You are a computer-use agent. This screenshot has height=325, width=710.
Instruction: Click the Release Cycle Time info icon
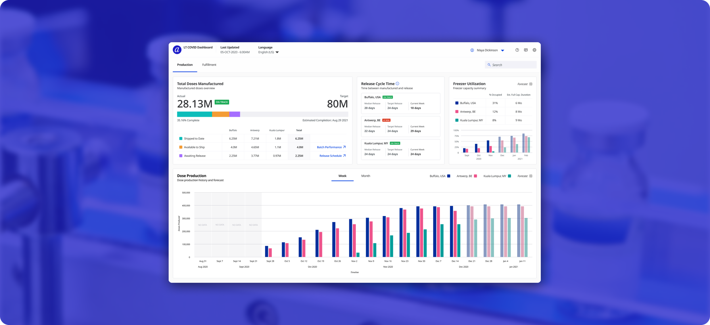(397, 83)
